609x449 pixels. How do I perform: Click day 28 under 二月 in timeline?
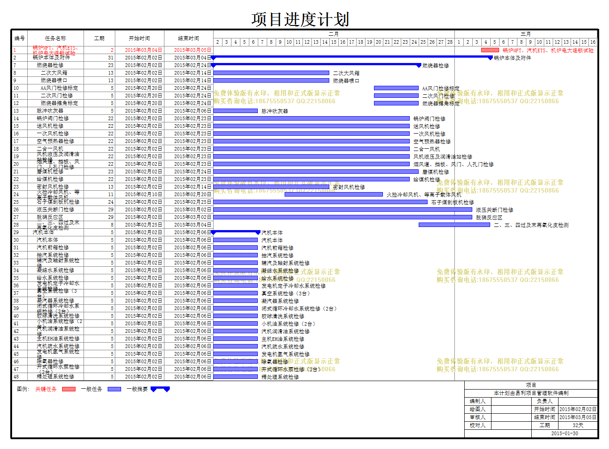point(450,42)
